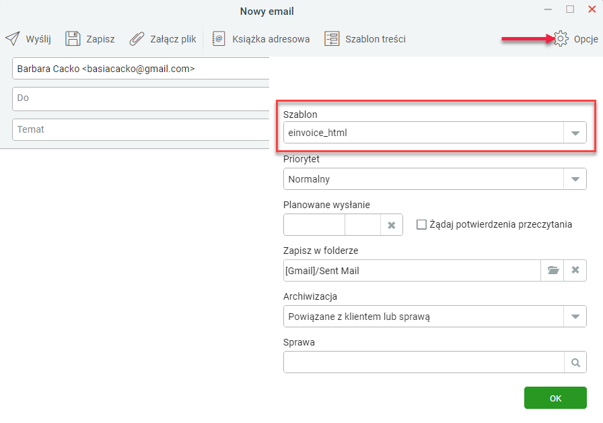
Task: Maximize the Nowy email window
Action: click(x=570, y=9)
